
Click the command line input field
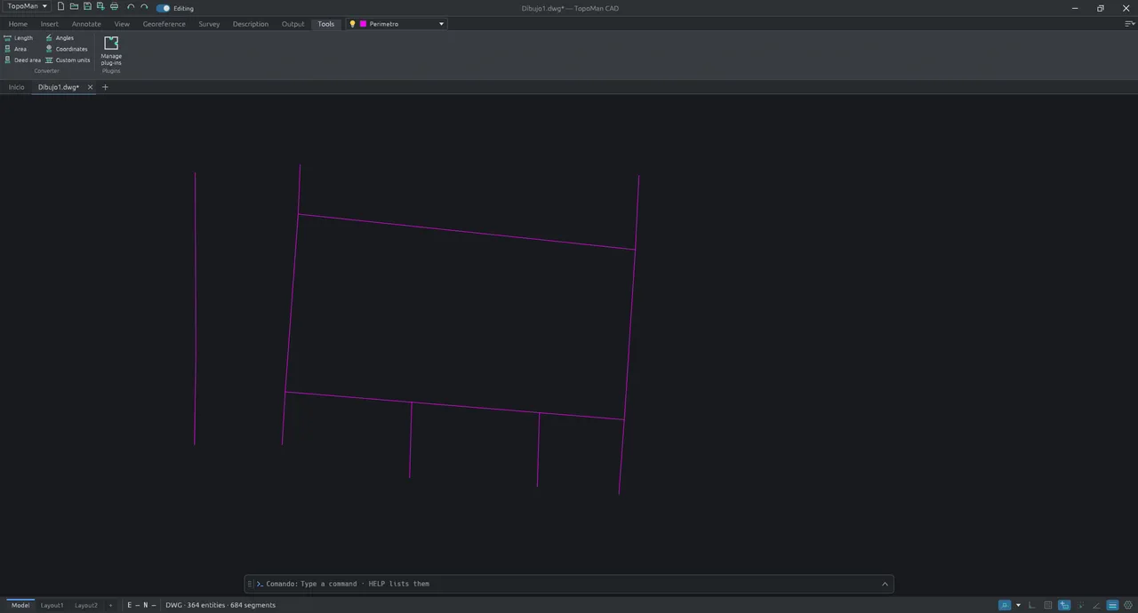coord(569,584)
